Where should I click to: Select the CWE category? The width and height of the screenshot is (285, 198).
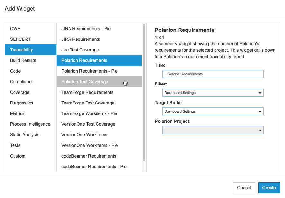(x=31, y=29)
